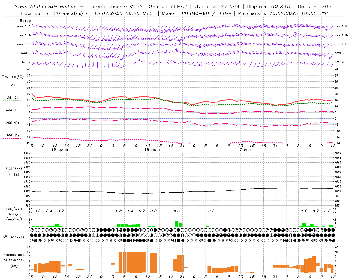This screenshot has height=279, width=349.
Task: Click the forecast start time 15.07.2025 06:00 UTC
Action: 124,13
